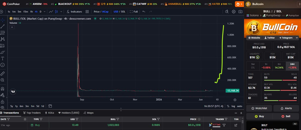Collapse the Volume indicator legend
This screenshot has width=301, height=130.
(x=12, y=27)
